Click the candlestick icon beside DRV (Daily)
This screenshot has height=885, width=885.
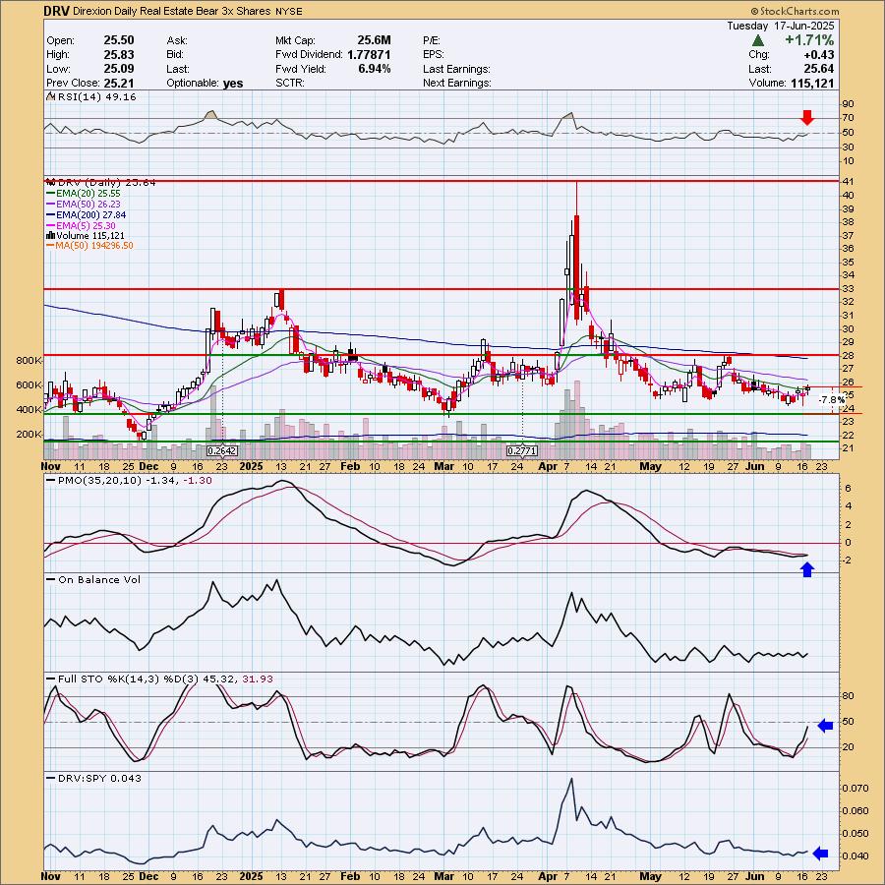click(x=50, y=182)
